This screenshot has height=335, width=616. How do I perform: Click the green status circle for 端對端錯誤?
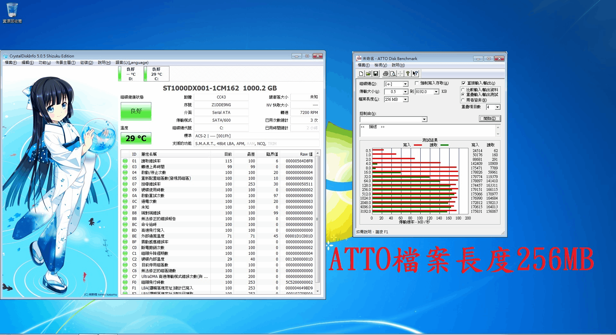(x=125, y=213)
